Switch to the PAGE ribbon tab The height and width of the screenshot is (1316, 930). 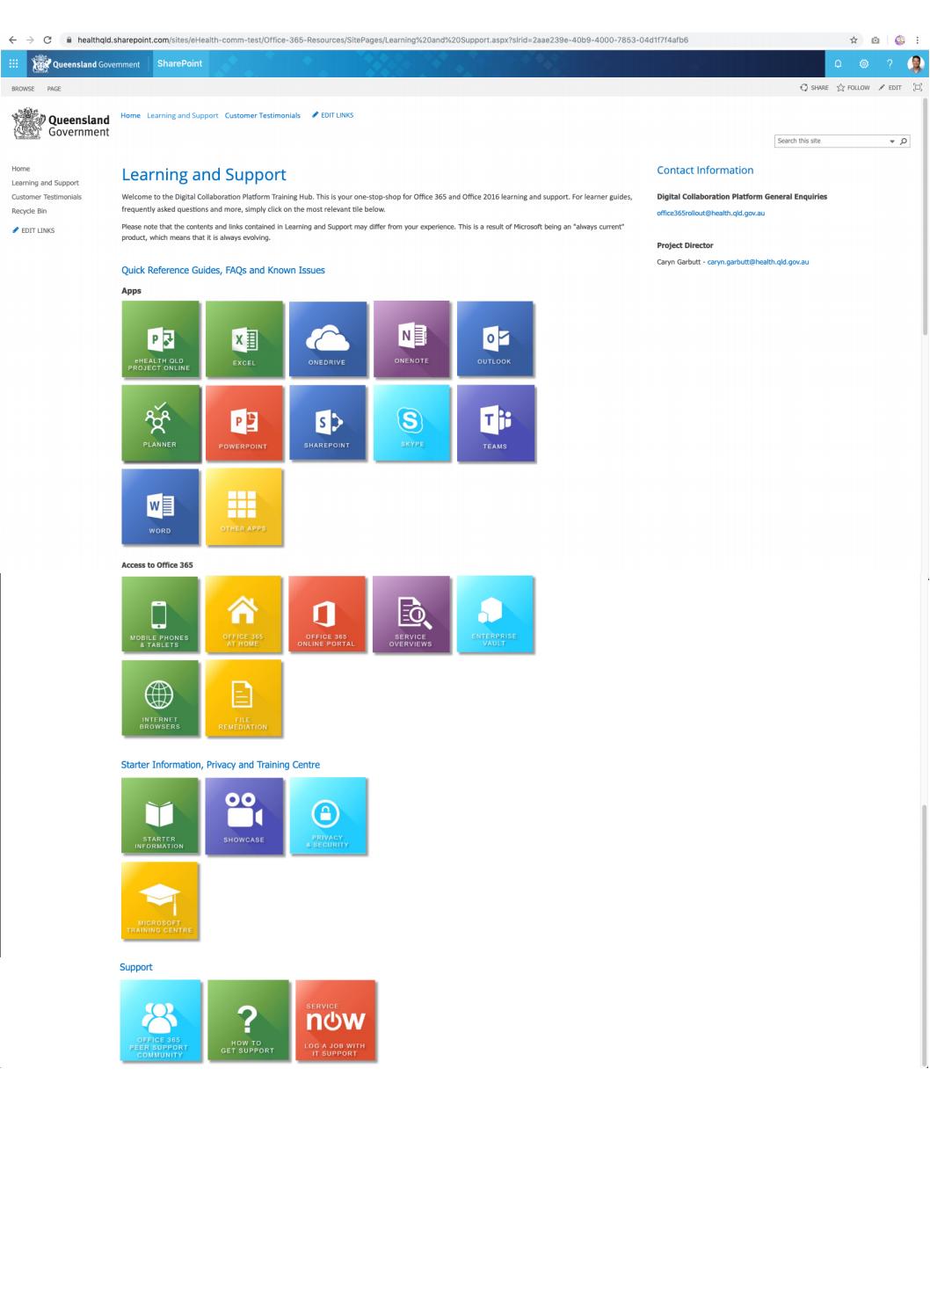54,88
